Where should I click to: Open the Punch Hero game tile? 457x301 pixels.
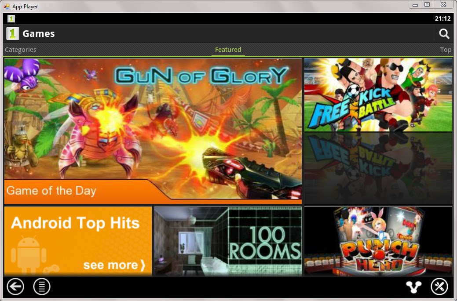tap(378, 241)
